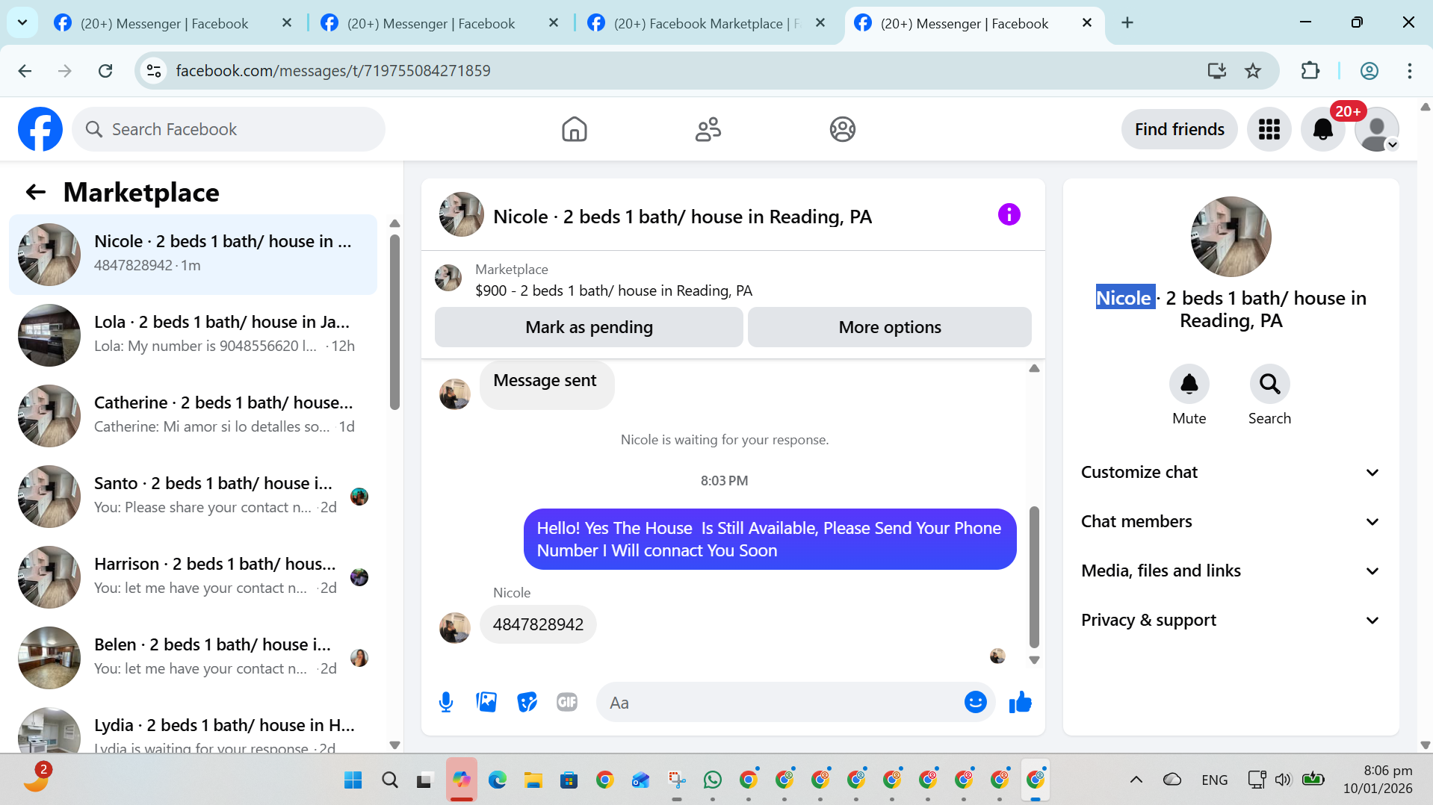Click chat messages scroll down arrow
The height and width of the screenshot is (805, 1433).
tap(1034, 660)
